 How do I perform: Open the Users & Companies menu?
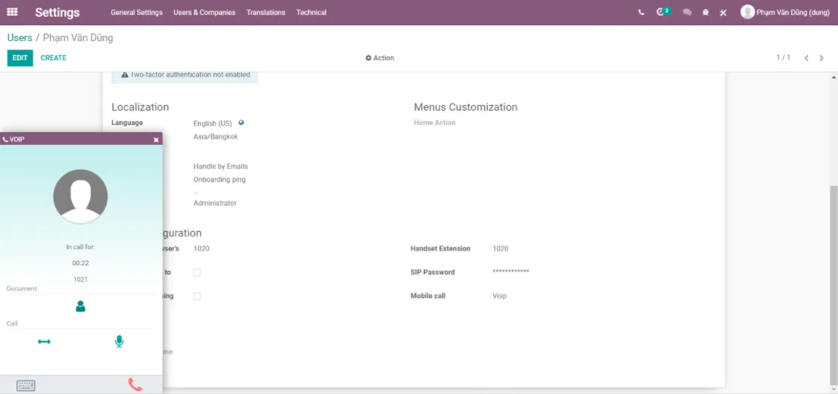click(204, 13)
